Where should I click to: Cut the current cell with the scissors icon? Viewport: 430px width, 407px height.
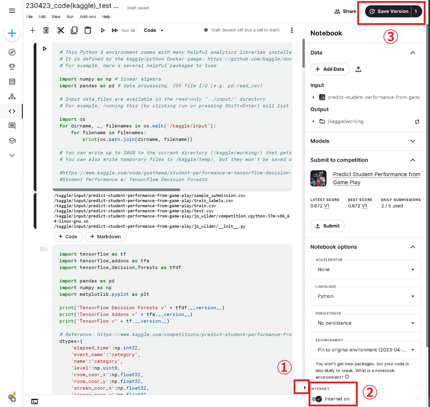[x=61, y=30]
